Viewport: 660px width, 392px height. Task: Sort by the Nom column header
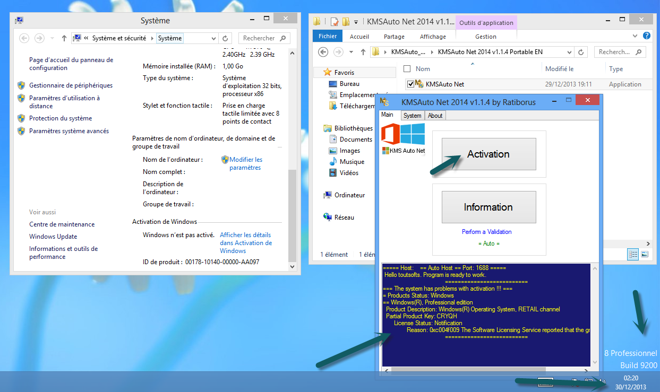click(423, 68)
